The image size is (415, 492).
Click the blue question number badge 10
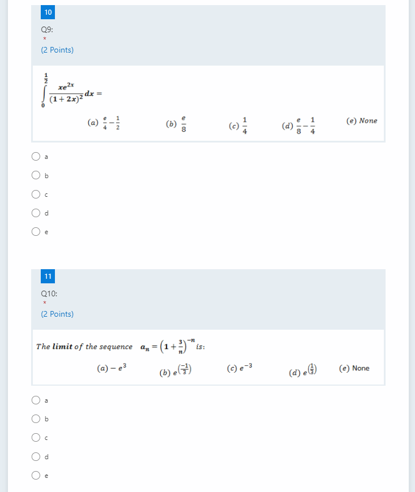click(x=48, y=12)
